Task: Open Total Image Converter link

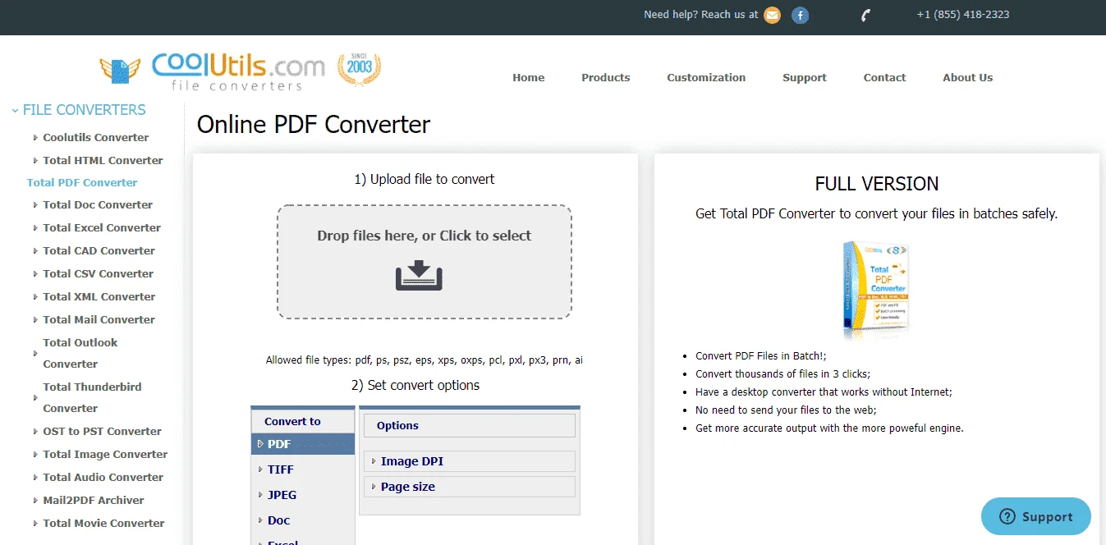Action: coord(105,455)
